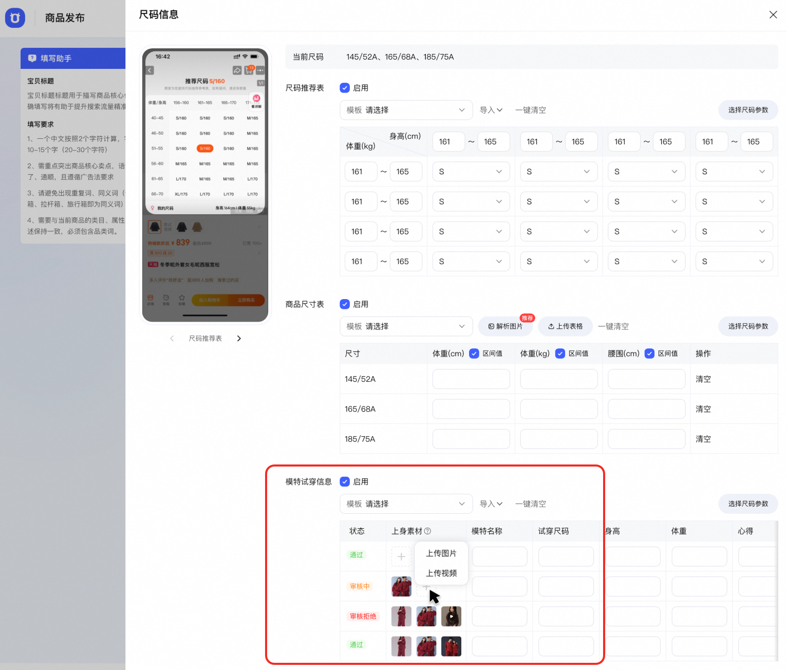Screen dimensions: 787x670
Task: Go to the next phone preview with right chevron
Action: pyautogui.click(x=239, y=338)
